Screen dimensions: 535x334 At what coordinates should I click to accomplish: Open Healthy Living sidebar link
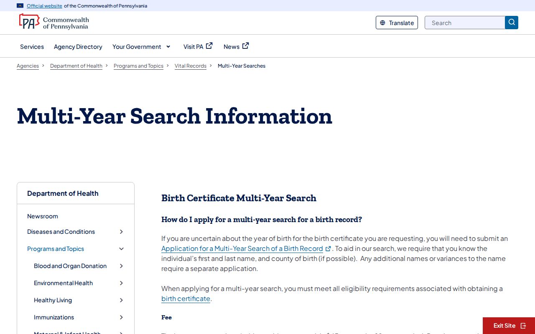coord(53,300)
